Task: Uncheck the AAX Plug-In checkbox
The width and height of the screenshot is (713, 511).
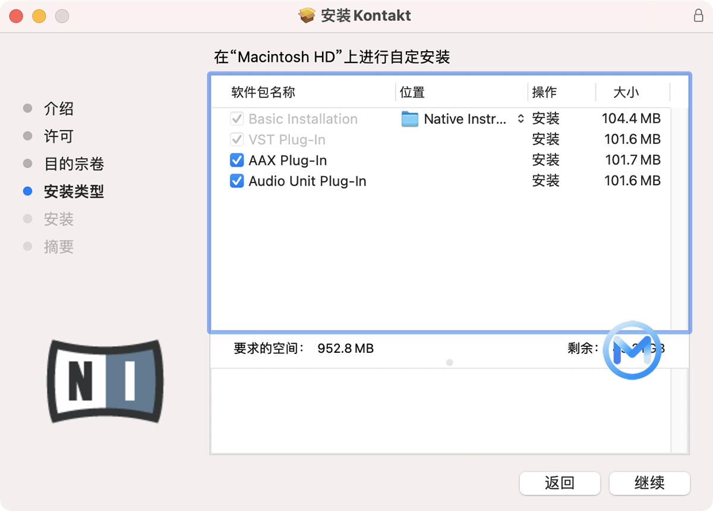Action: (236, 160)
